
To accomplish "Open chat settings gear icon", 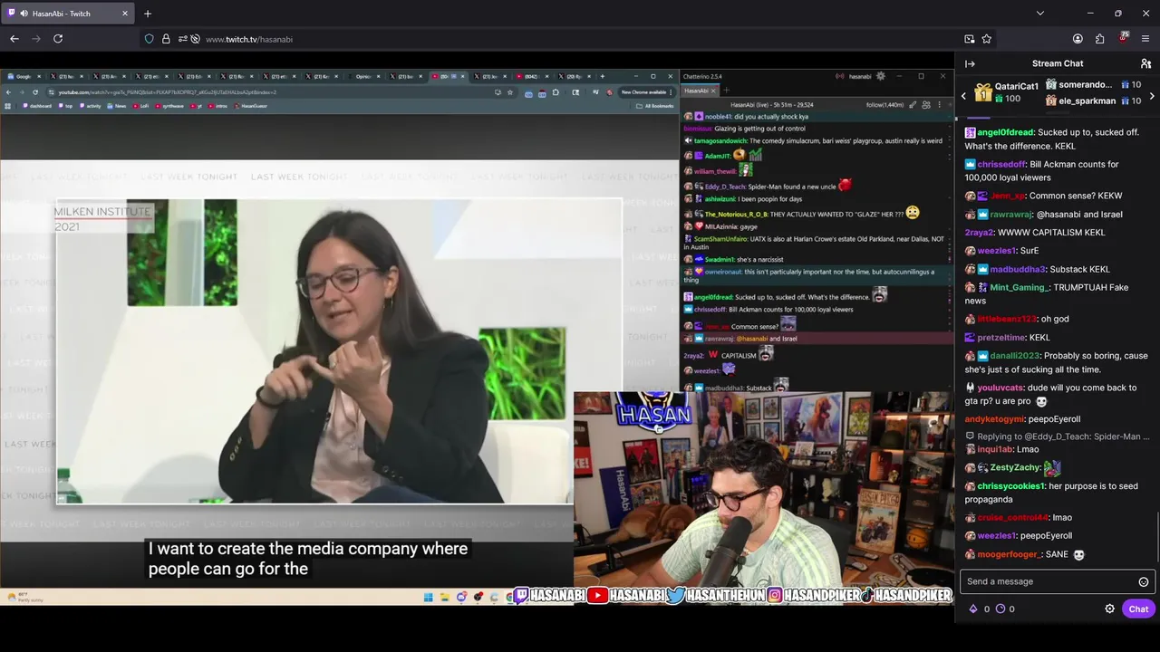I will pyautogui.click(x=1109, y=609).
